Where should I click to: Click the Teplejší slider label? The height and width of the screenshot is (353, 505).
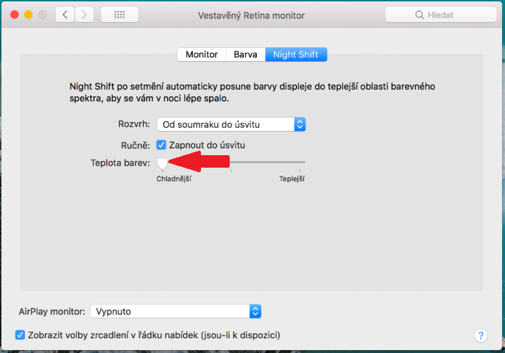(x=292, y=179)
